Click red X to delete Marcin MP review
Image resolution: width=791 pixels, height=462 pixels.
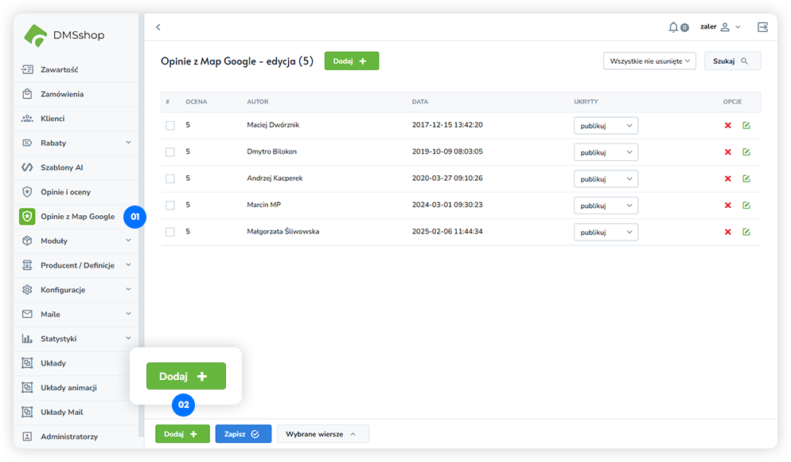727,206
